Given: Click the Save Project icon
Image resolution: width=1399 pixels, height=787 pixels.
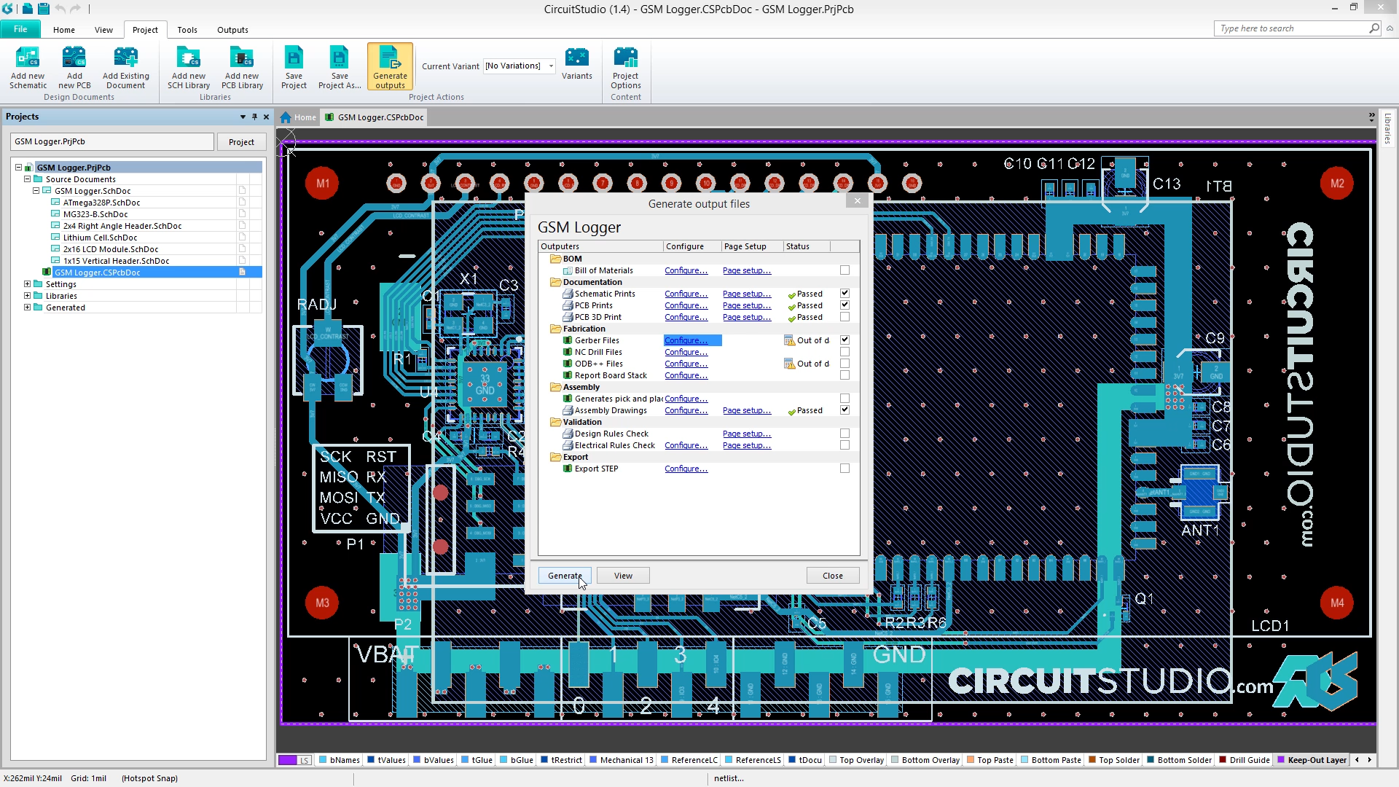Looking at the screenshot, I should click(x=294, y=58).
